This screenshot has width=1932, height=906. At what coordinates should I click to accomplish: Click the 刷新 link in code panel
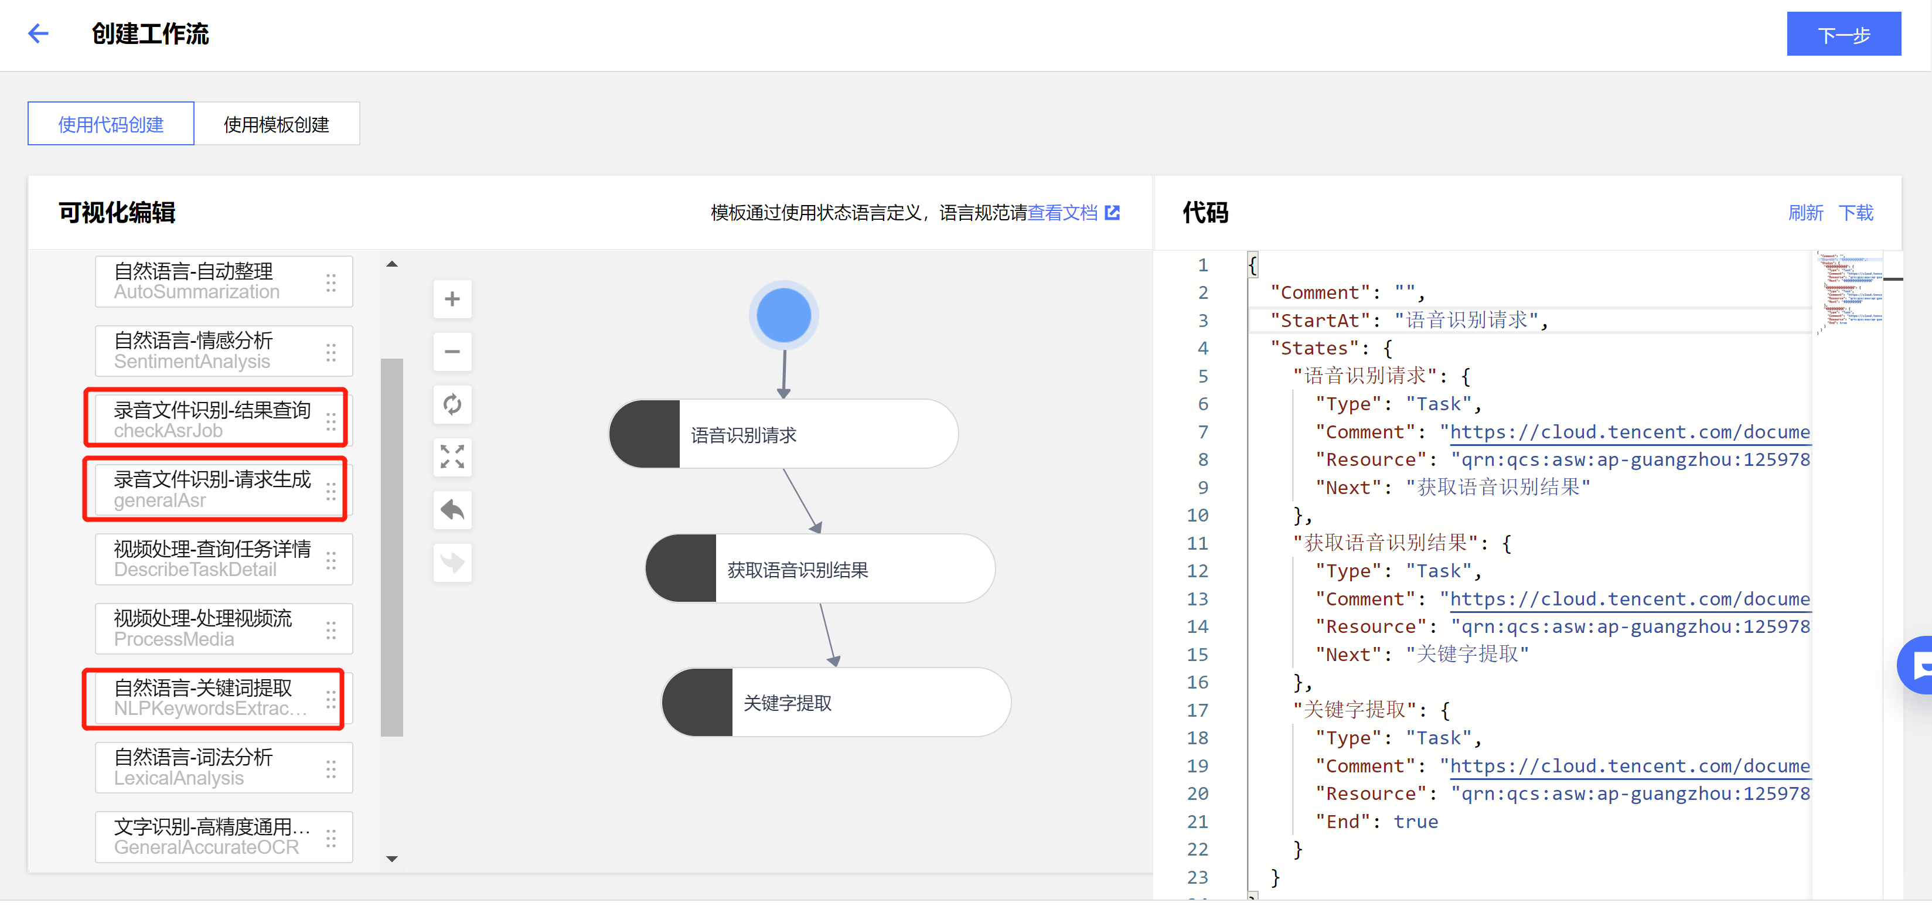pos(1805,213)
